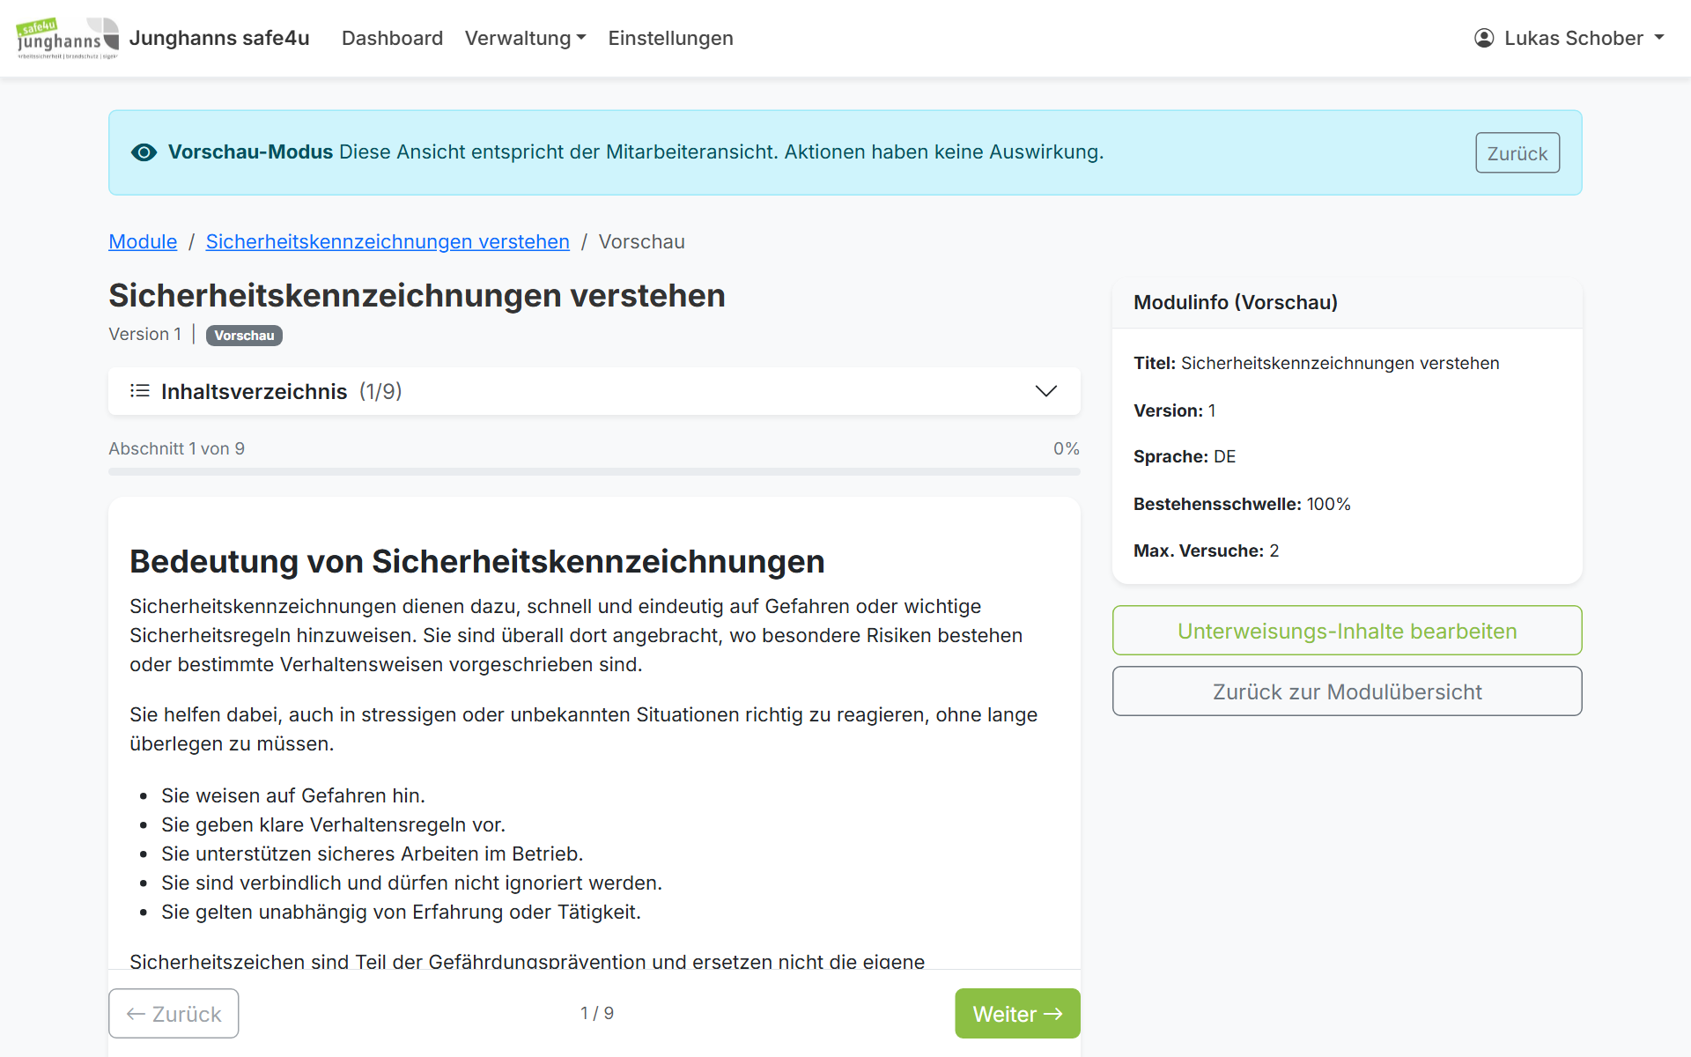1691x1057 pixels.
Task: Click the Junghanns safe4u logo
Action: (x=68, y=38)
